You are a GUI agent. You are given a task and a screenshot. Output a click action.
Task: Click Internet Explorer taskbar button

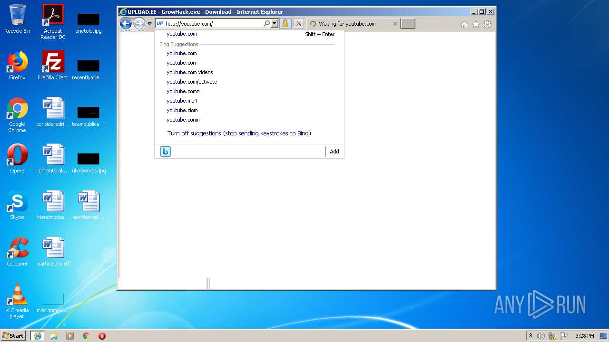tap(38, 336)
